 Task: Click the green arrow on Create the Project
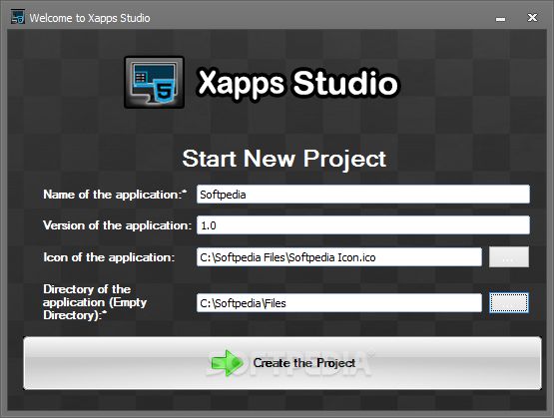(227, 363)
